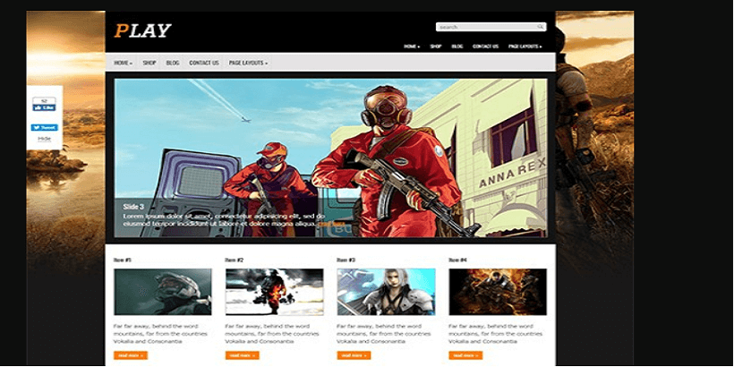The height and width of the screenshot is (367, 734).
Task: Expand Page Layouts in gray navigation bar
Action: point(248,63)
